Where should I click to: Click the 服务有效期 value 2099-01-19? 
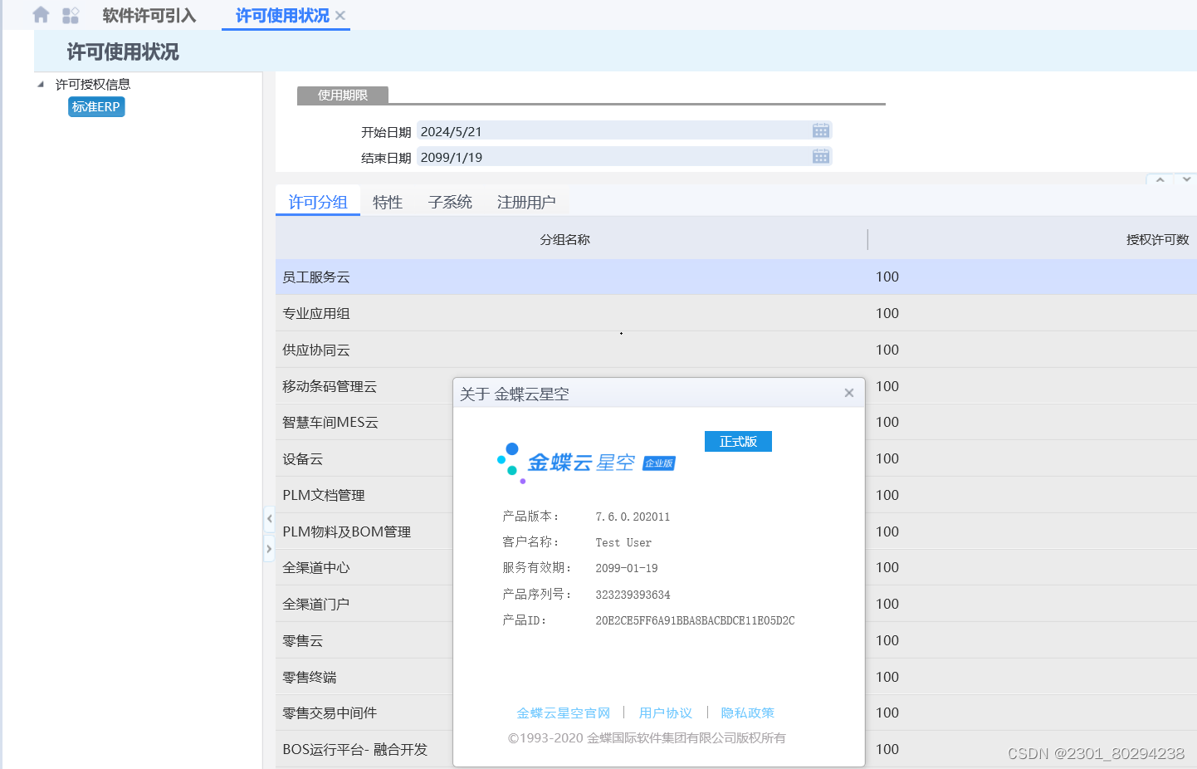[x=627, y=568]
